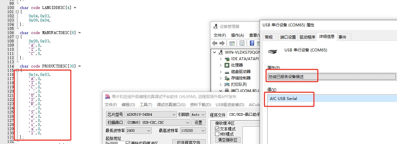Select the print queues (打印队列) icon

coord(228,85)
